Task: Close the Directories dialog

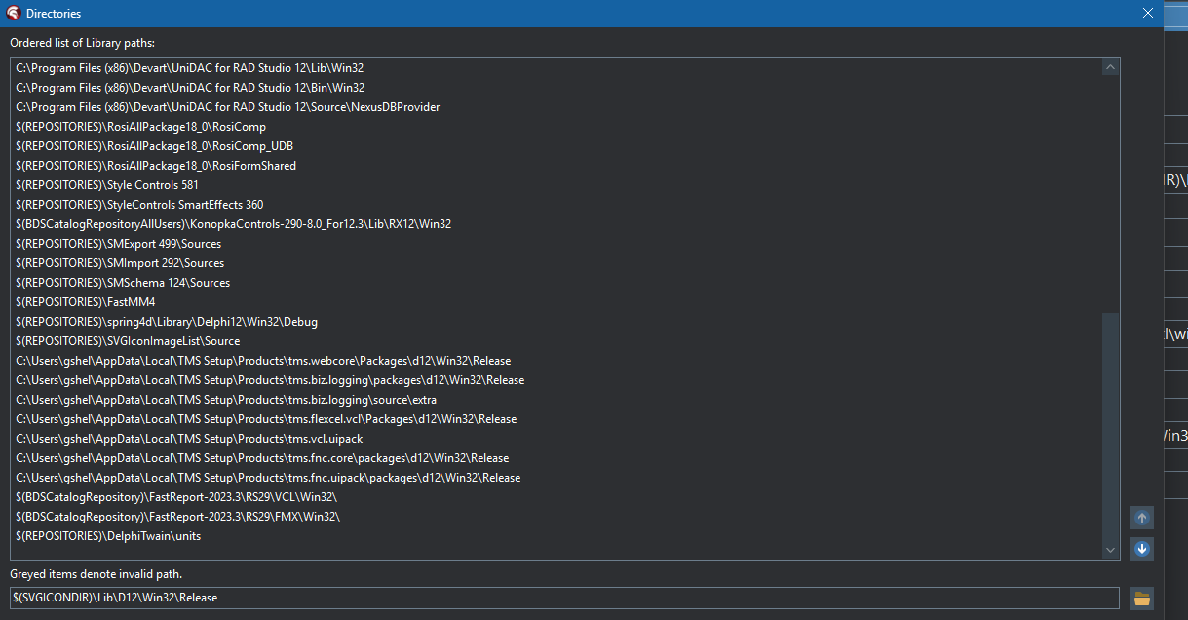Action: click(x=1147, y=14)
